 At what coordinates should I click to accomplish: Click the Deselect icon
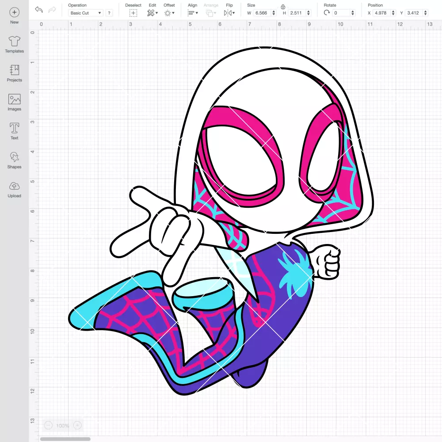pos(133,13)
